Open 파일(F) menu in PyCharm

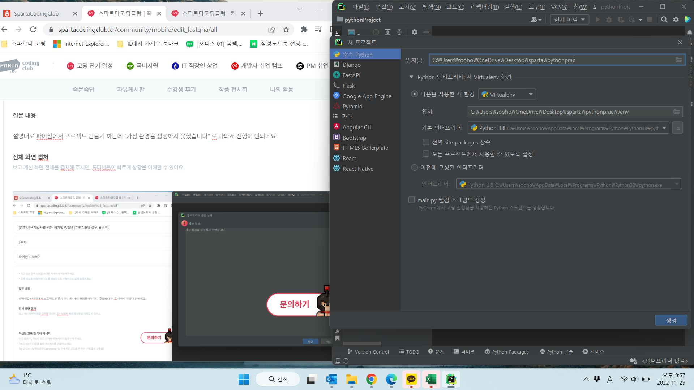click(361, 7)
